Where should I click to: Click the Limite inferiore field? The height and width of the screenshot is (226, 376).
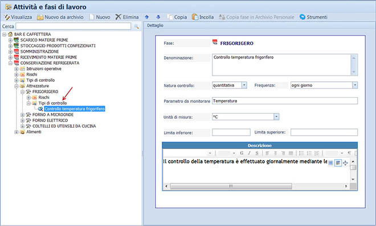pos(231,132)
